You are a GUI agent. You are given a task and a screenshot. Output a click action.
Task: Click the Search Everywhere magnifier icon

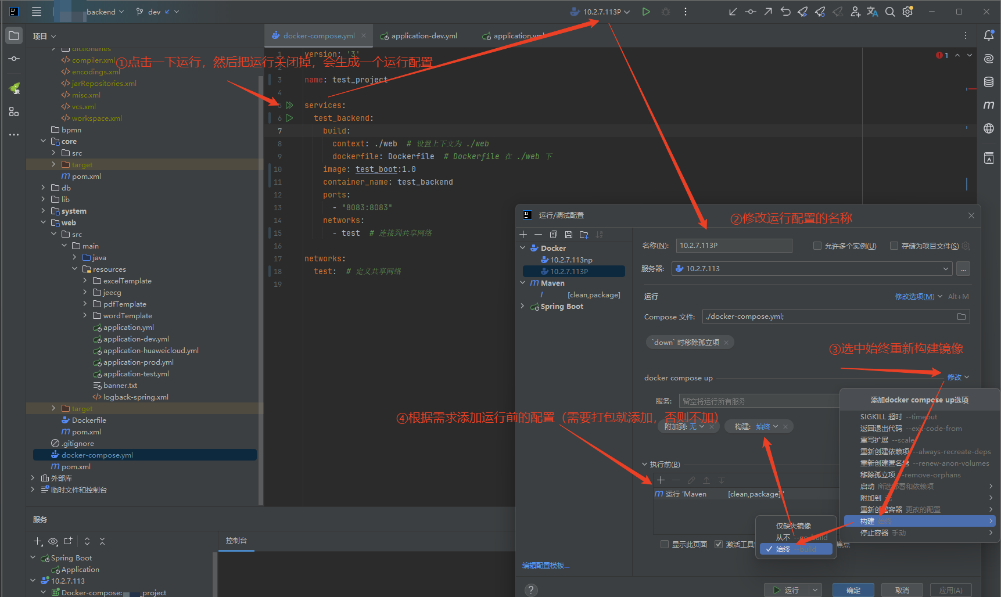[x=889, y=12]
